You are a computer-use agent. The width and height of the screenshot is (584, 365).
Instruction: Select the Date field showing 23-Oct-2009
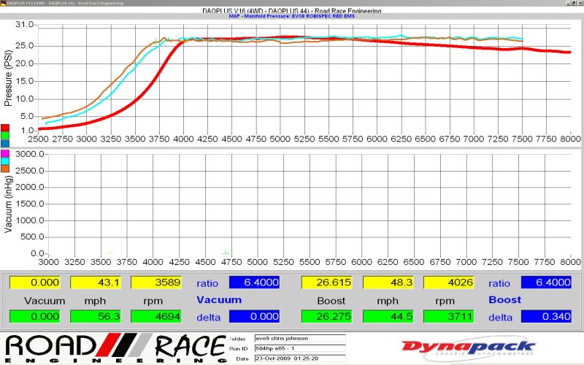click(x=300, y=358)
